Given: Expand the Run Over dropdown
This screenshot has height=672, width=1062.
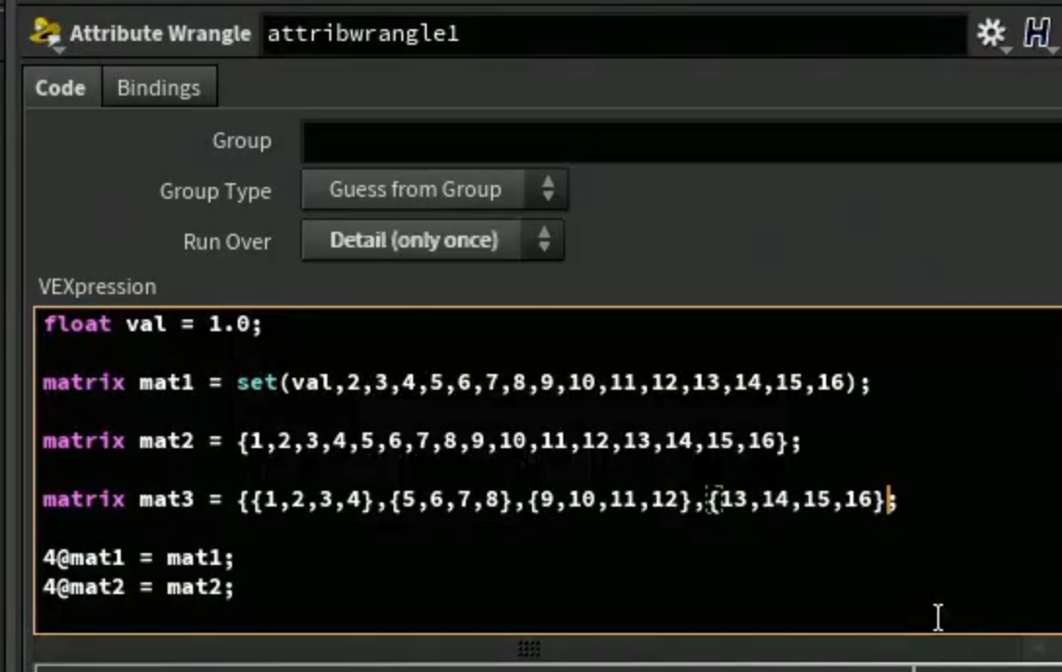Looking at the screenshot, I should (x=433, y=241).
